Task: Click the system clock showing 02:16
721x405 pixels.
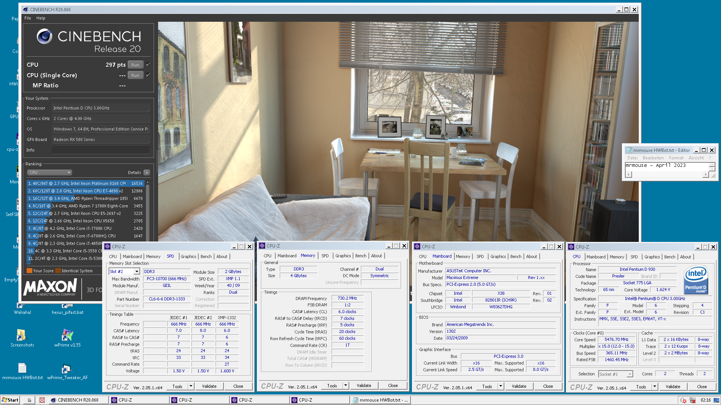Action: click(x=705, y=400)
